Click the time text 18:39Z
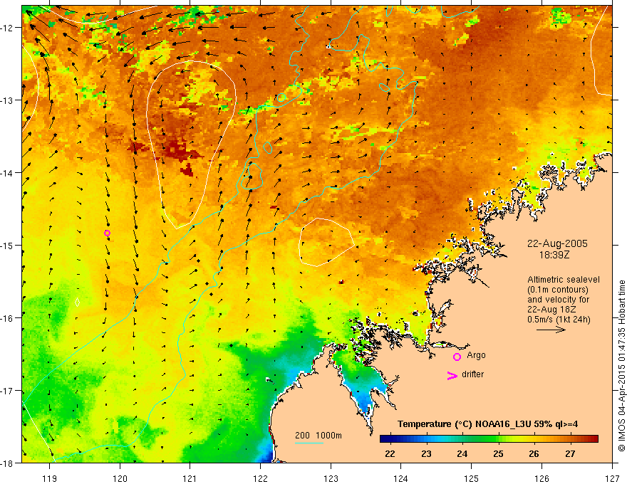 554,255
